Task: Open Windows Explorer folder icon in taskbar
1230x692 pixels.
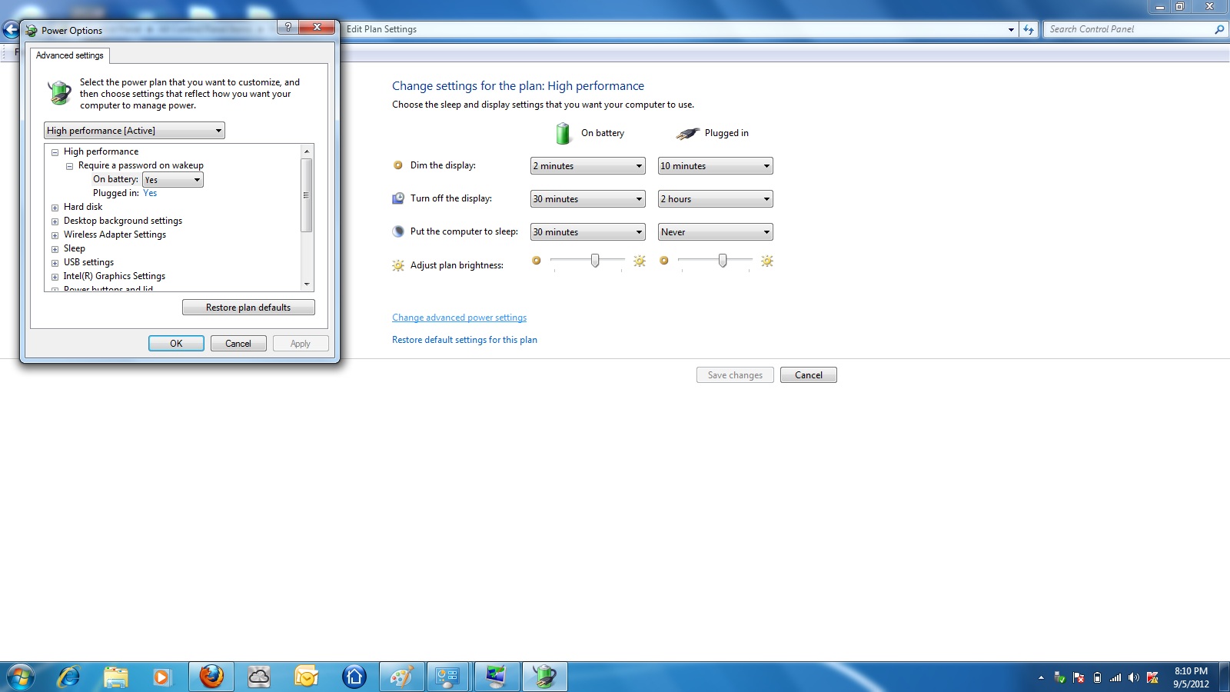Action: tap(116, 677)
